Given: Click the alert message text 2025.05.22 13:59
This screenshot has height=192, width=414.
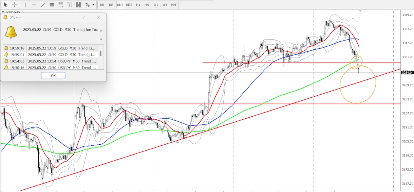Looking at the screenshot, I should click(x=37, y=30).
